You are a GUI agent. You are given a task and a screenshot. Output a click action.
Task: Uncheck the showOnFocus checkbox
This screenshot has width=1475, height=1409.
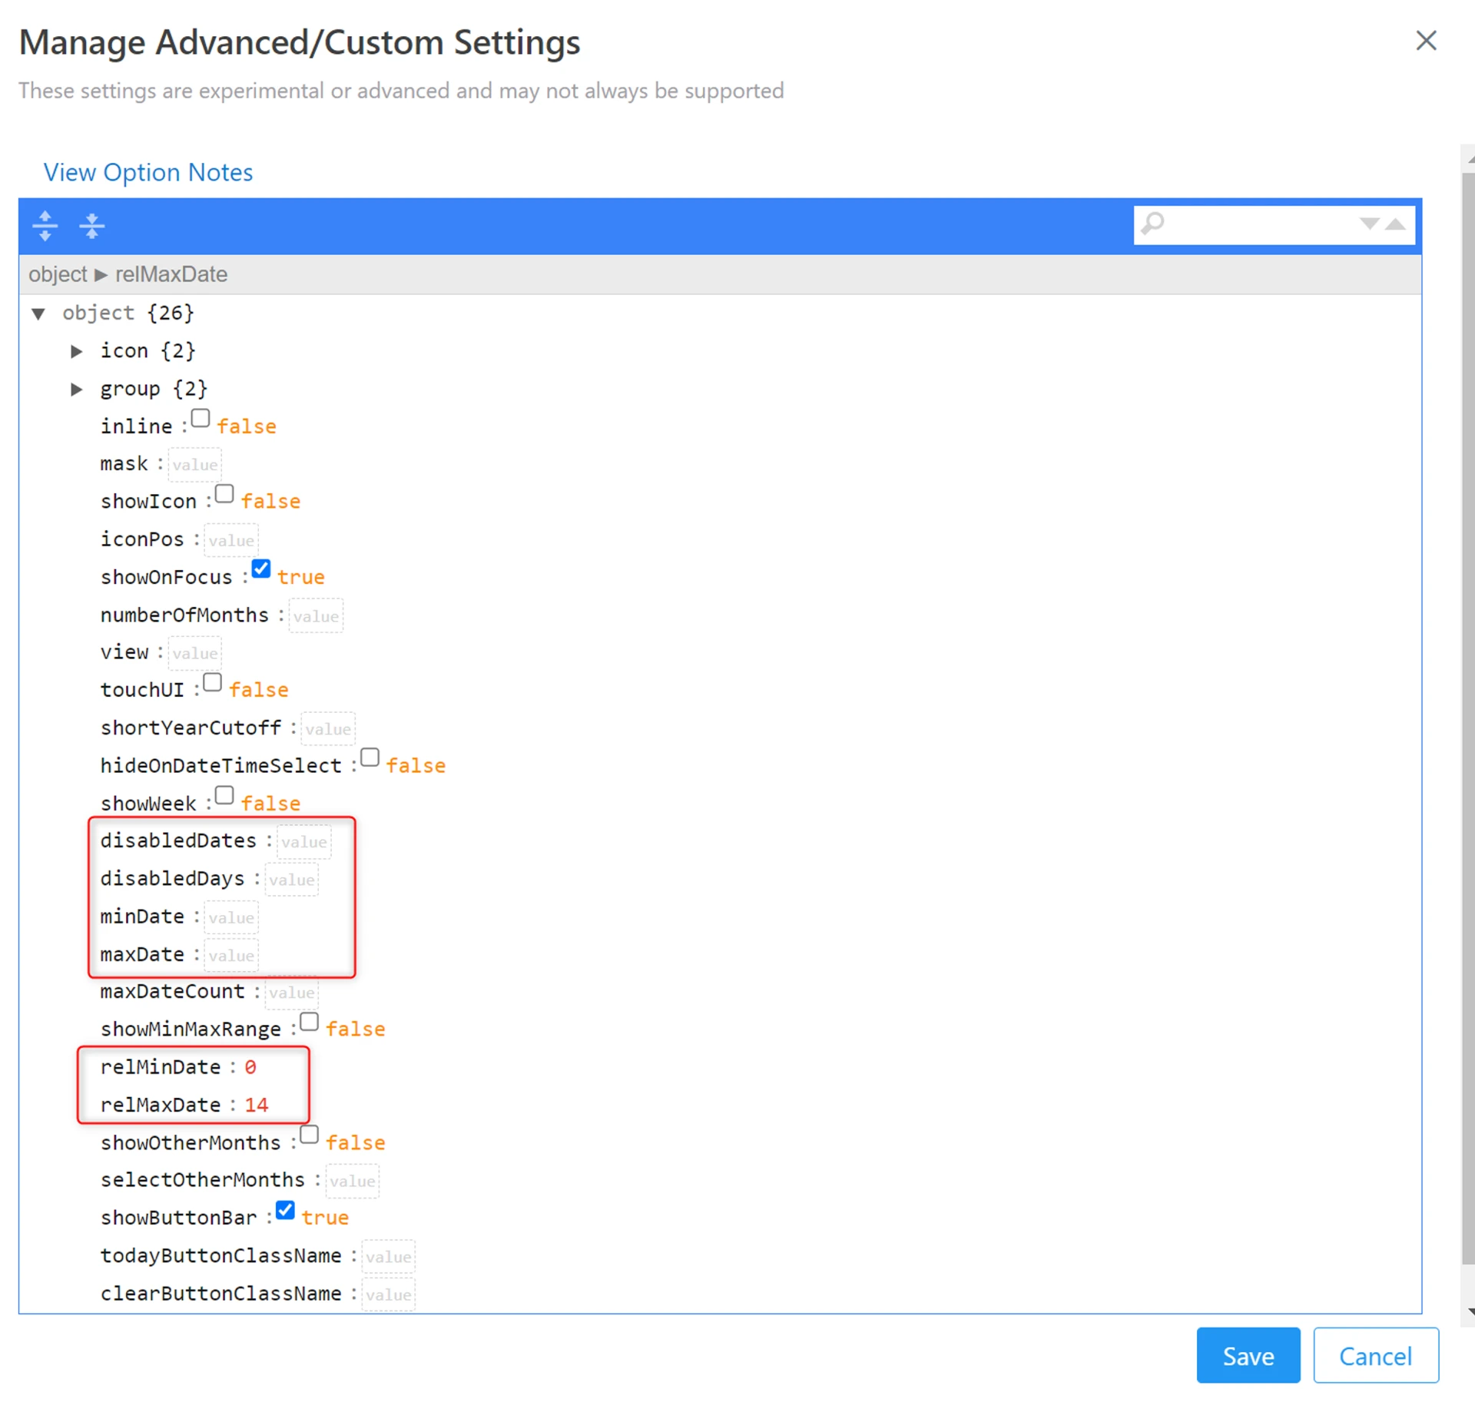coord(261,569)
